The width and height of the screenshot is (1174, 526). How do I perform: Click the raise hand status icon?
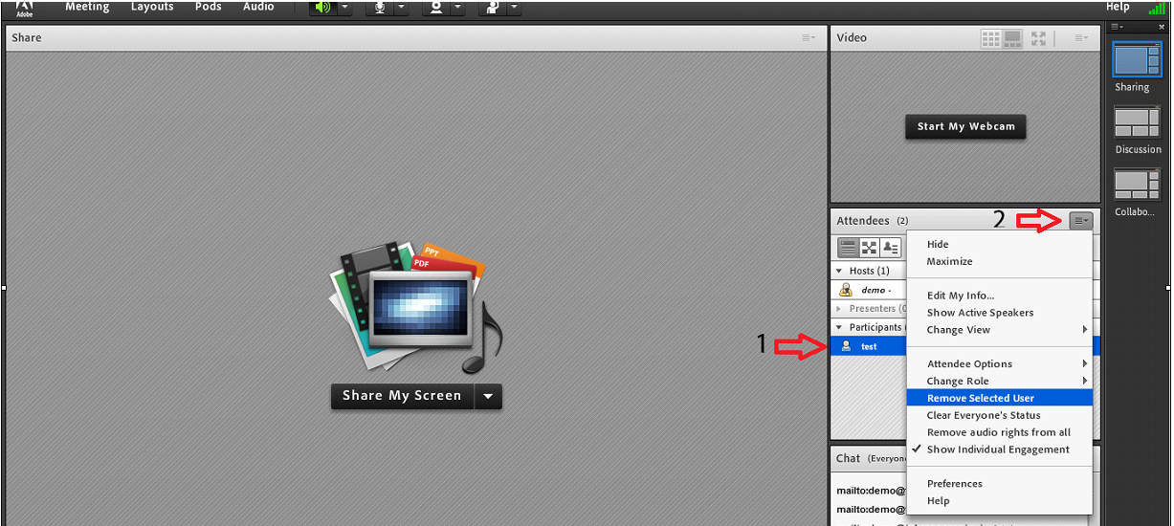pos(493,8)
